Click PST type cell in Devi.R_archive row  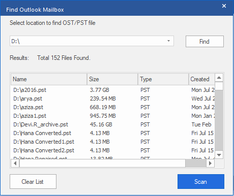[145, 124]
